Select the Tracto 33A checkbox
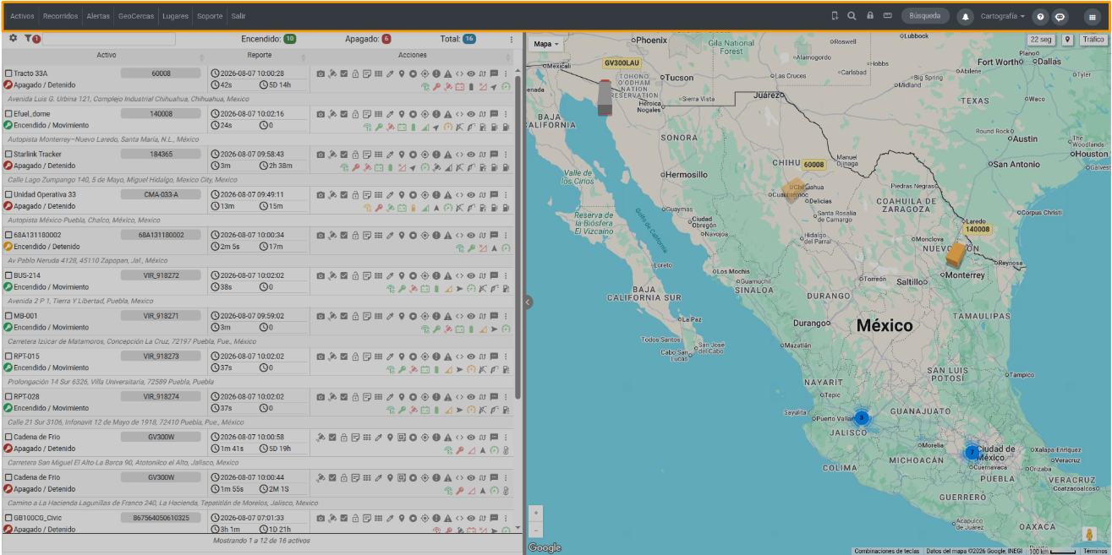Image resolution: width=1112 pixels, height=555 pixels. 8,73
